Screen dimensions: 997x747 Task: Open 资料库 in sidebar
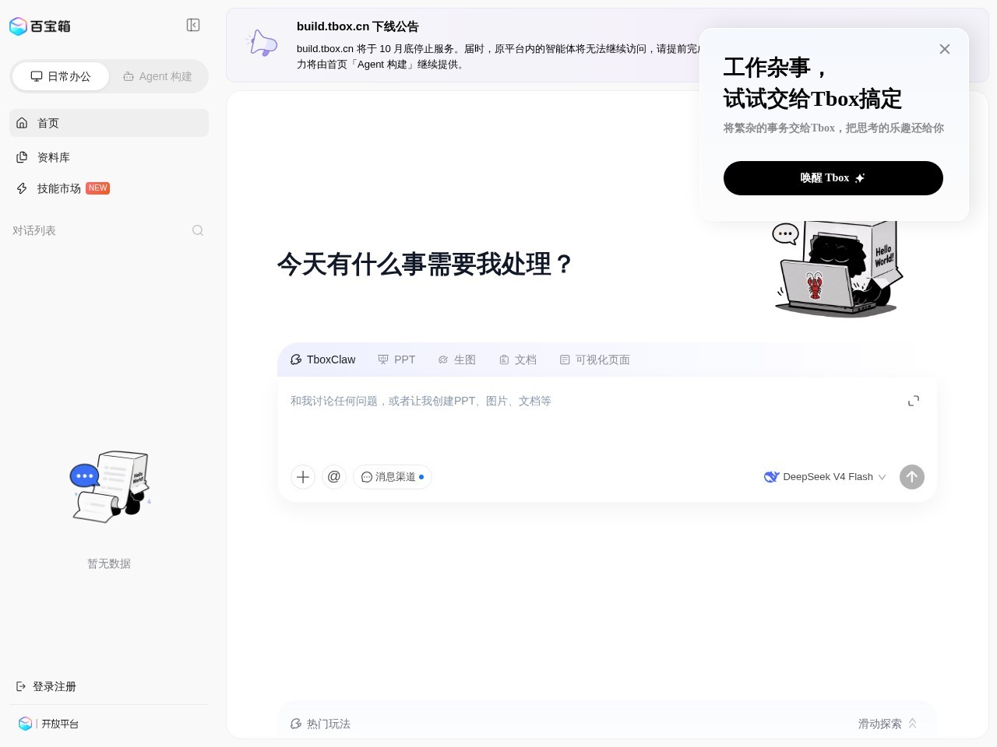(109, 157)
